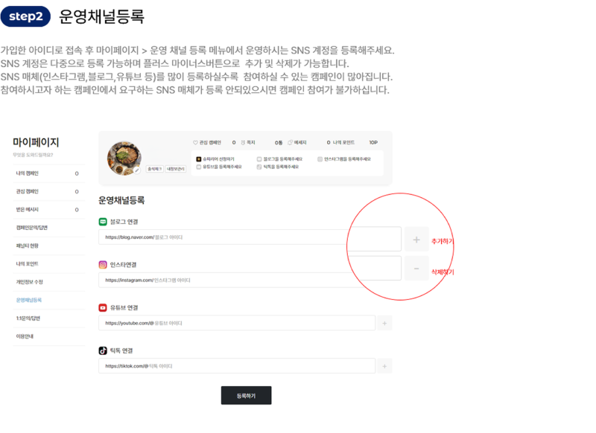Click the large plus button to add channel
The width and height of the screenshot is (596, 433).
coord(416,240)
